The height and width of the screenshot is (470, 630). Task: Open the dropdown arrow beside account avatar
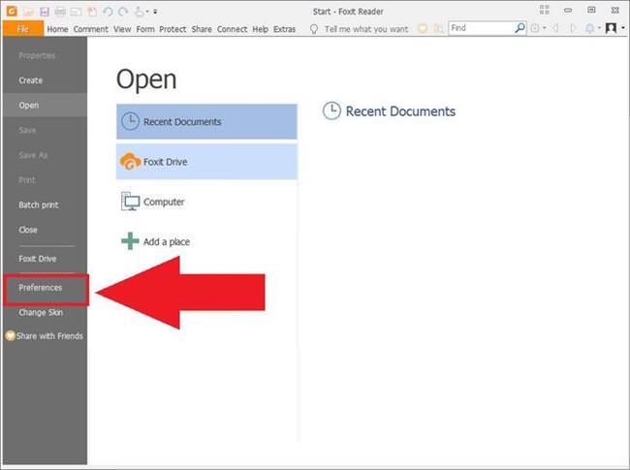pyautogui.click(x=623, y=28)
